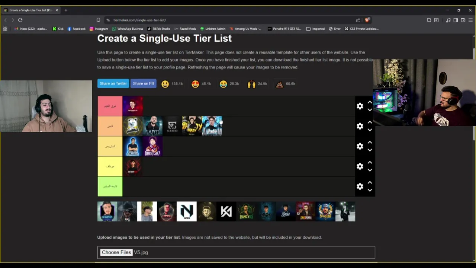
Task: Select the Snow image in the pool
Action: [x=286, y=211]
